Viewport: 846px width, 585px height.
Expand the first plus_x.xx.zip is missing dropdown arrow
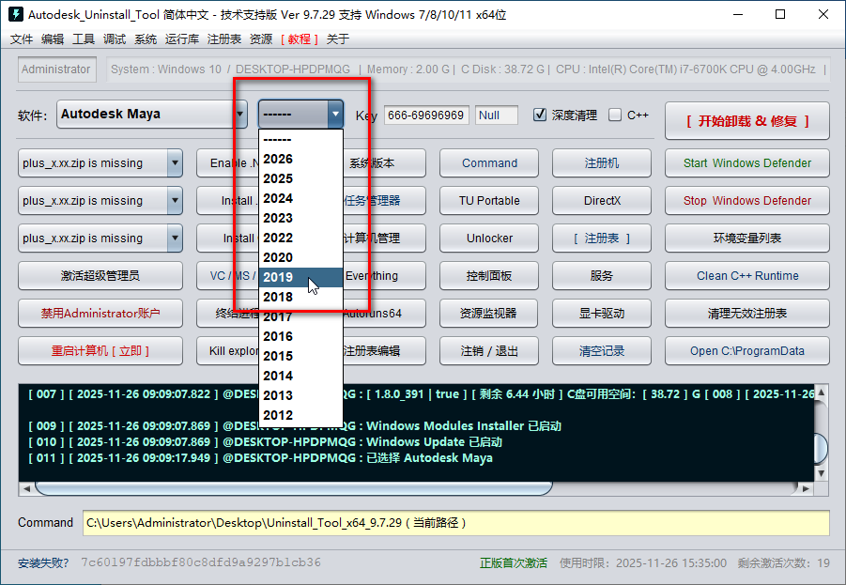pyautogui.click(x=175, y=163)
